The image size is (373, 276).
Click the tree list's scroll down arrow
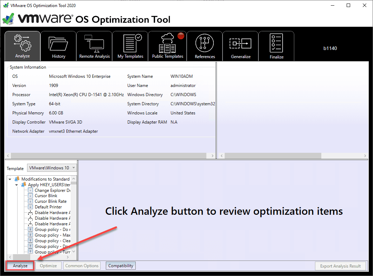(x=74, y=251)
